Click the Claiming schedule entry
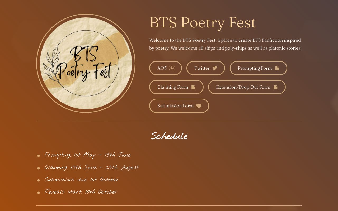The width and height of the screenshot is (338, 211). [x=92, y=167]
